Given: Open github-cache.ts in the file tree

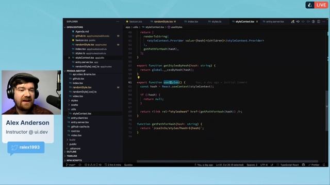Looking at the screenshot, I should point(80,127).
